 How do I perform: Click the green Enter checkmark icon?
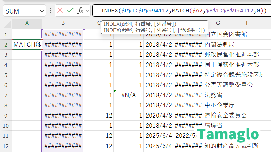pyautogui.click(x=70, y=10)
